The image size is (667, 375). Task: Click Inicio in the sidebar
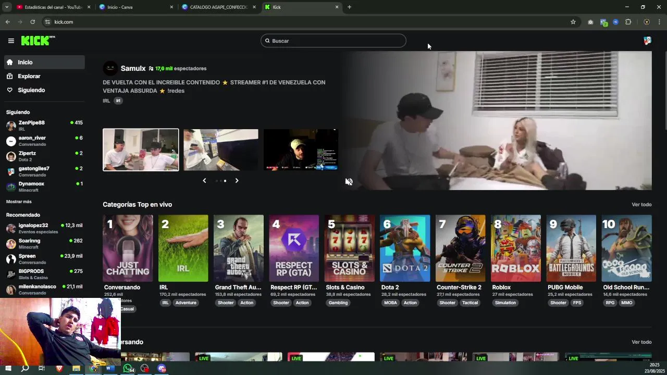point(44,62)
